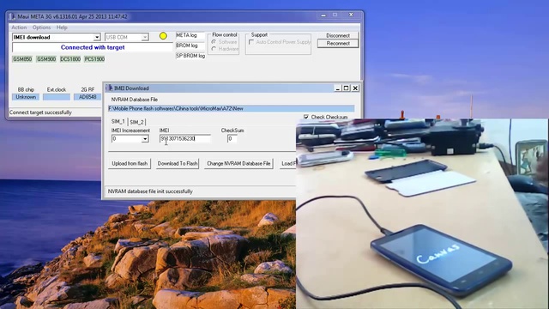The width and height of the screenshot is (549, 309).
Task: Click the GSM850 band indicator
Action: pyautogui.click(x=22, y=59)
